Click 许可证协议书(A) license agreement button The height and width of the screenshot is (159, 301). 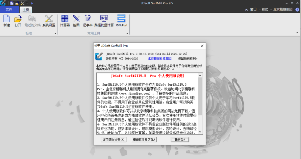click(x=113, y=140)
